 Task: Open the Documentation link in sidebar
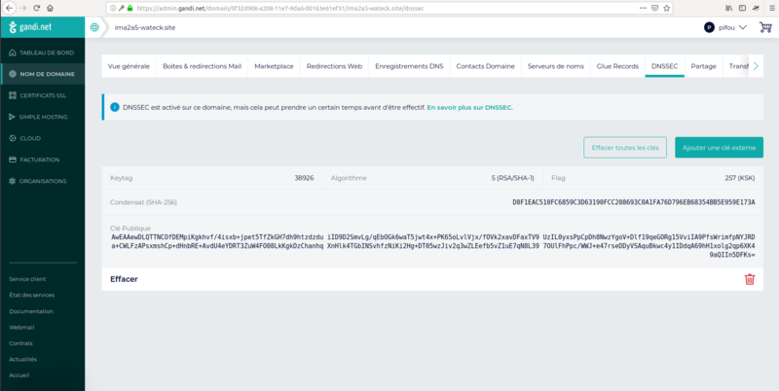coord(31,311)
